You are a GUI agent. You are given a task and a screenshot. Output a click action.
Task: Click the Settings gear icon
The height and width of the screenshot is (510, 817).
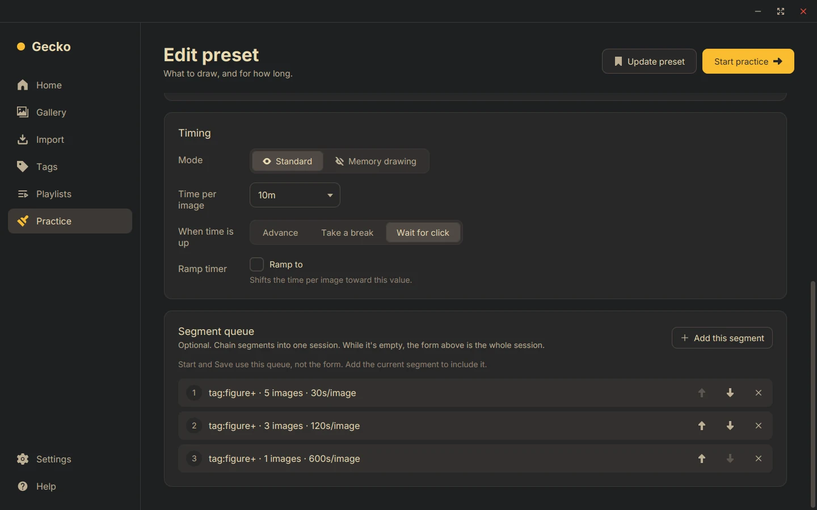tap(23, 459)
